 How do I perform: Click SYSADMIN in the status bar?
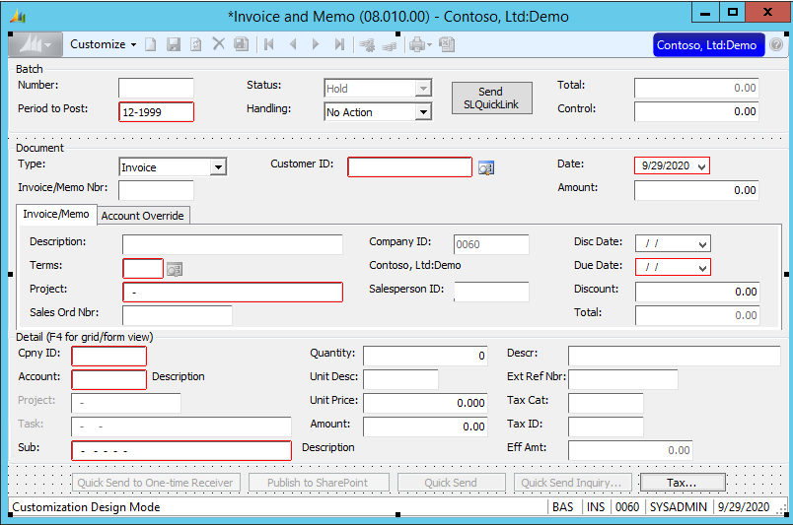click(679, 507)
